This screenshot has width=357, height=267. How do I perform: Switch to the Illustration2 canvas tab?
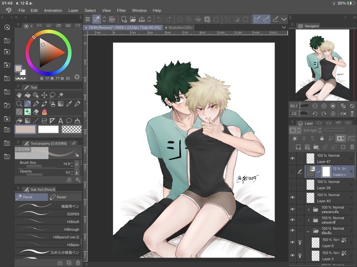pyautogui.click(x=179, y=27)
